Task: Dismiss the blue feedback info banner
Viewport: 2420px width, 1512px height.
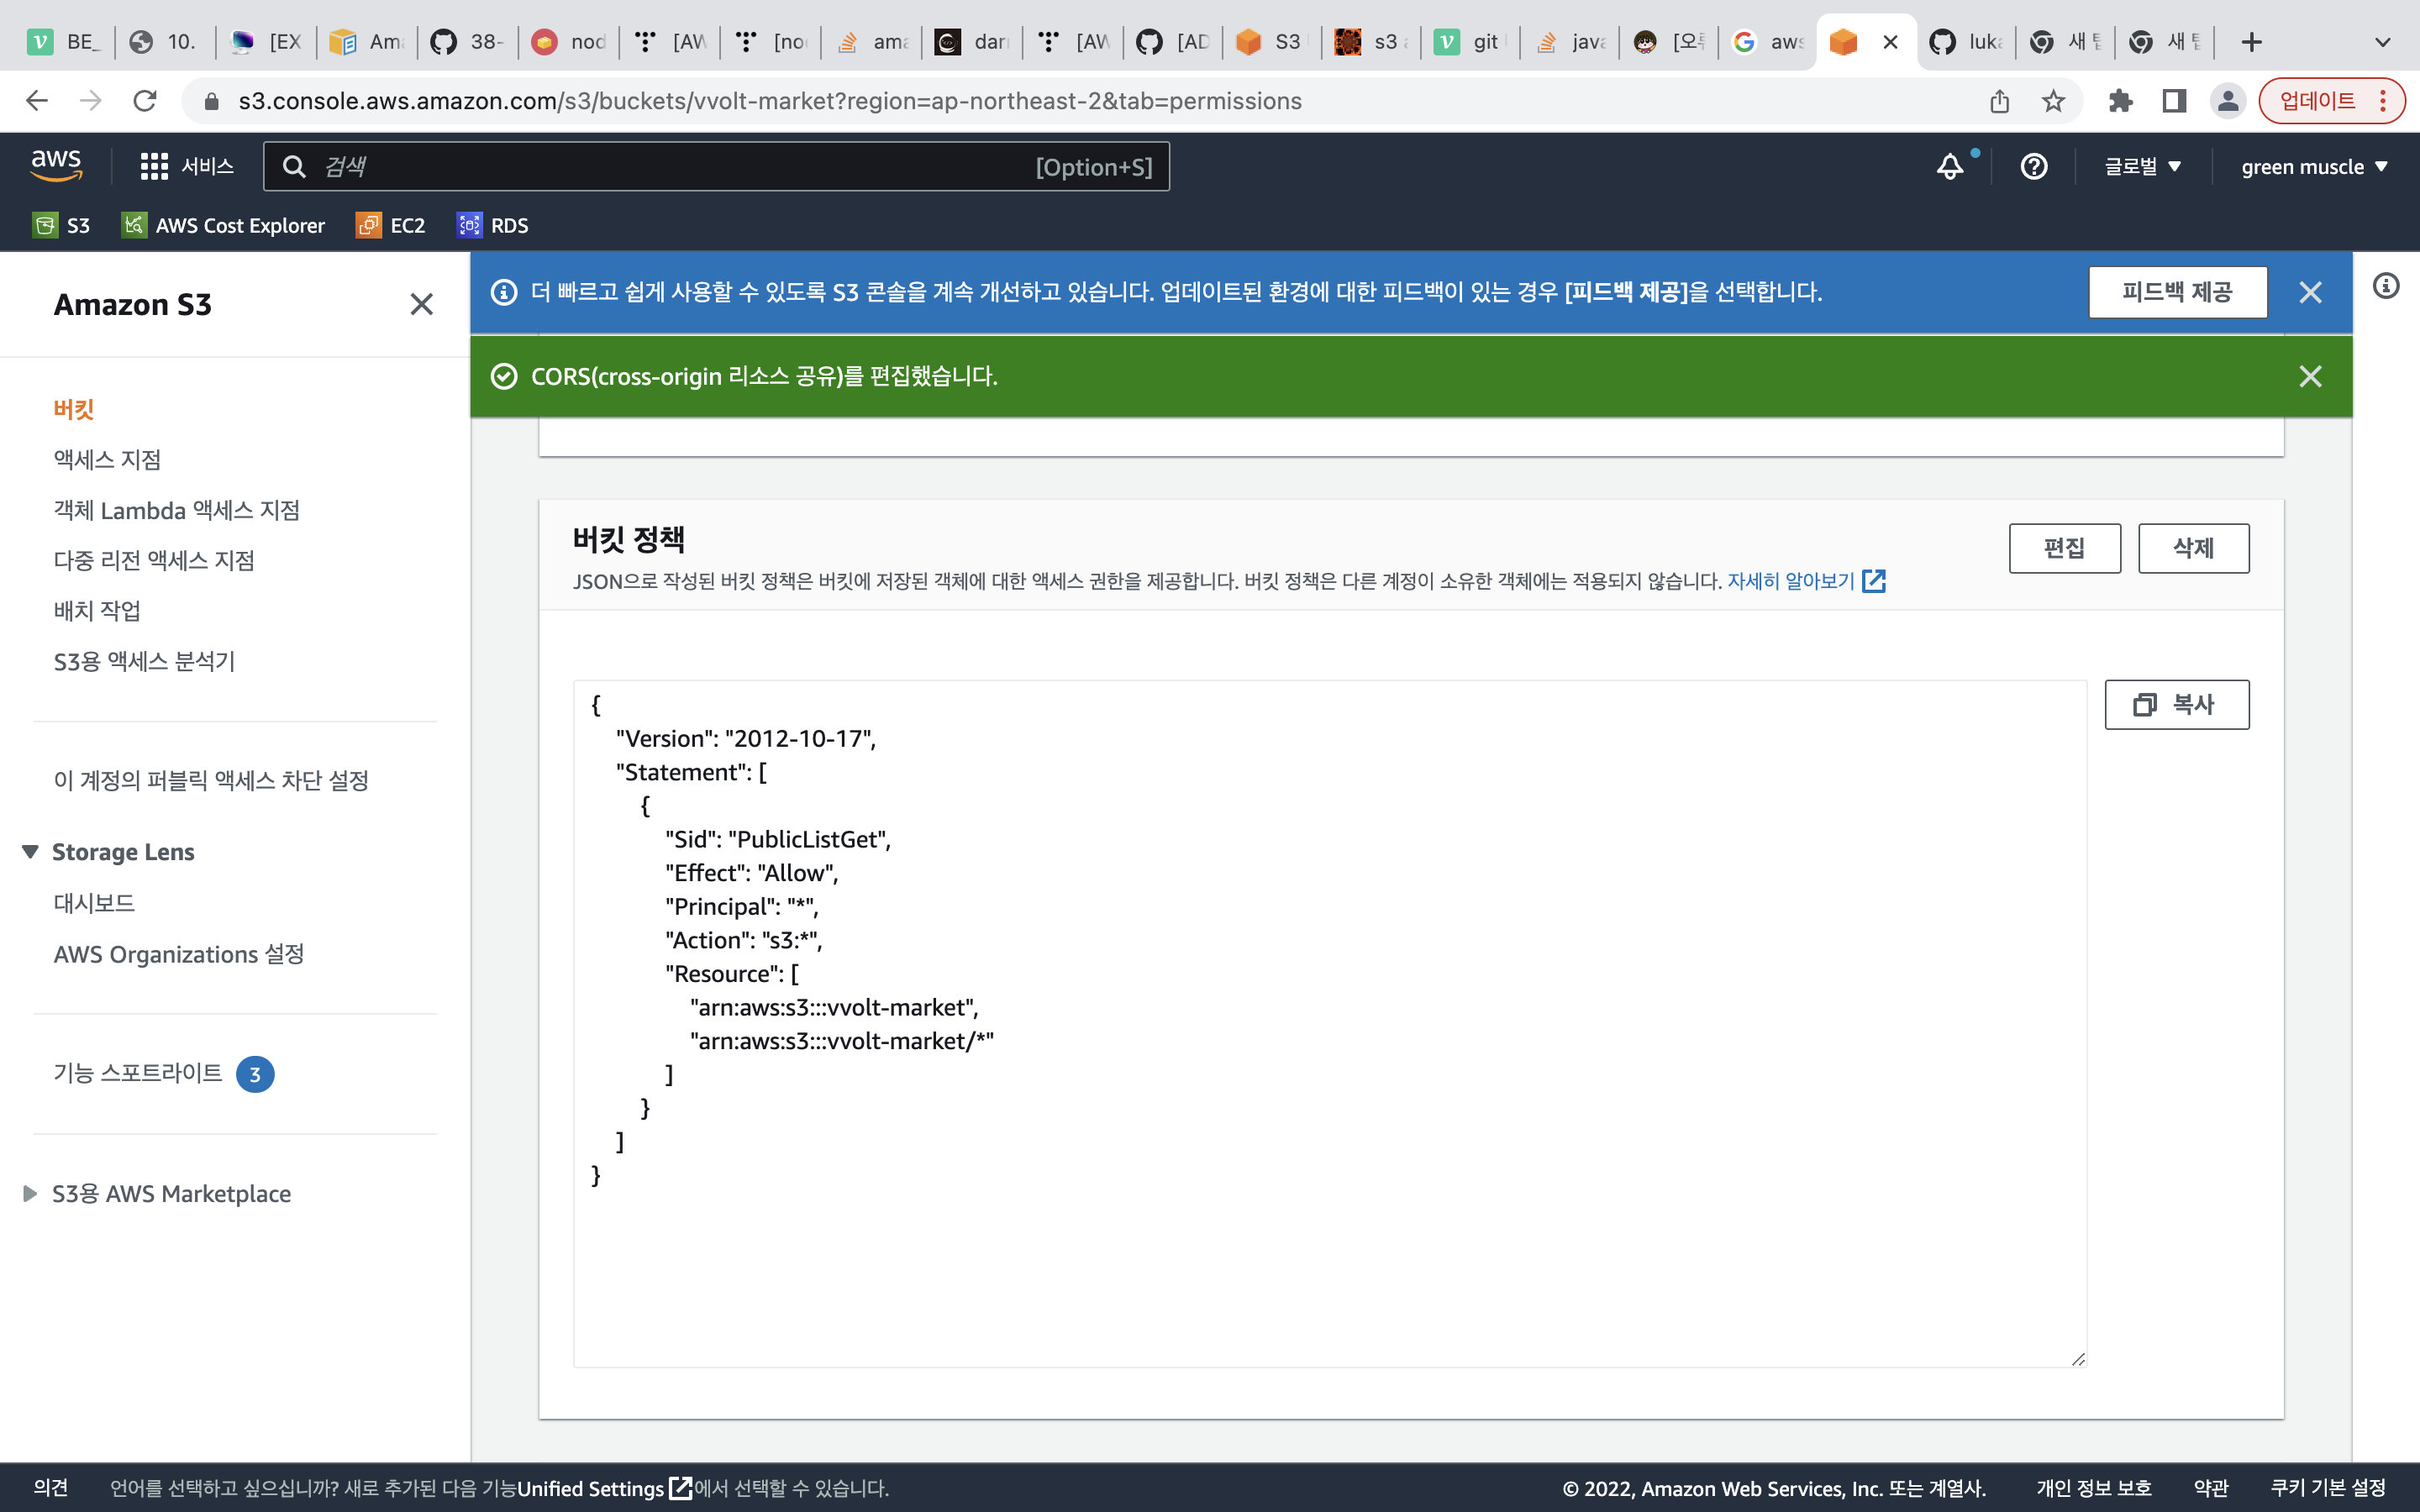Action: tap(2310, 292)
